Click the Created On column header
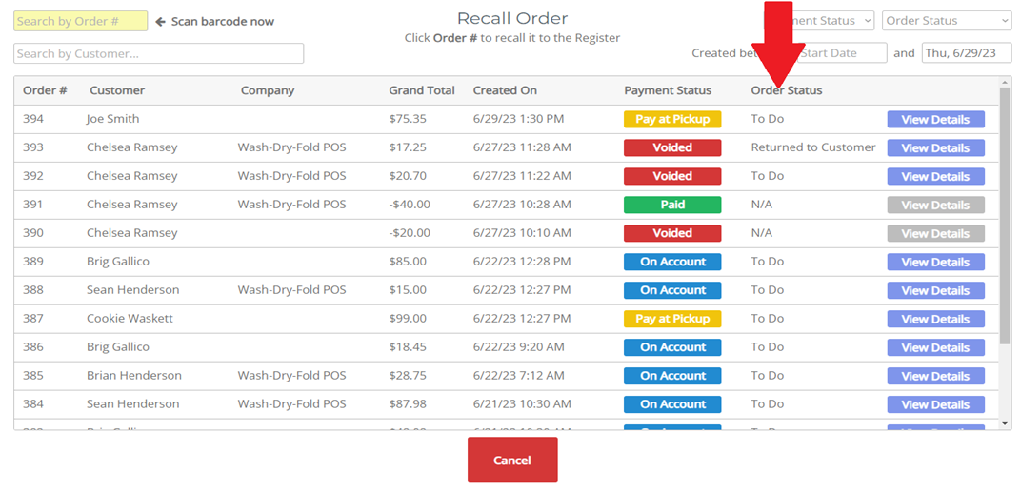 506,90
